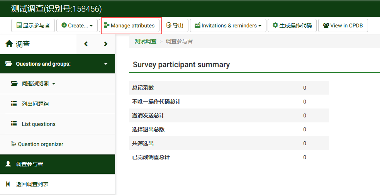Click the export icon on 导出
This screenshot has height=195, width=380.
click(x=169, y=25)
